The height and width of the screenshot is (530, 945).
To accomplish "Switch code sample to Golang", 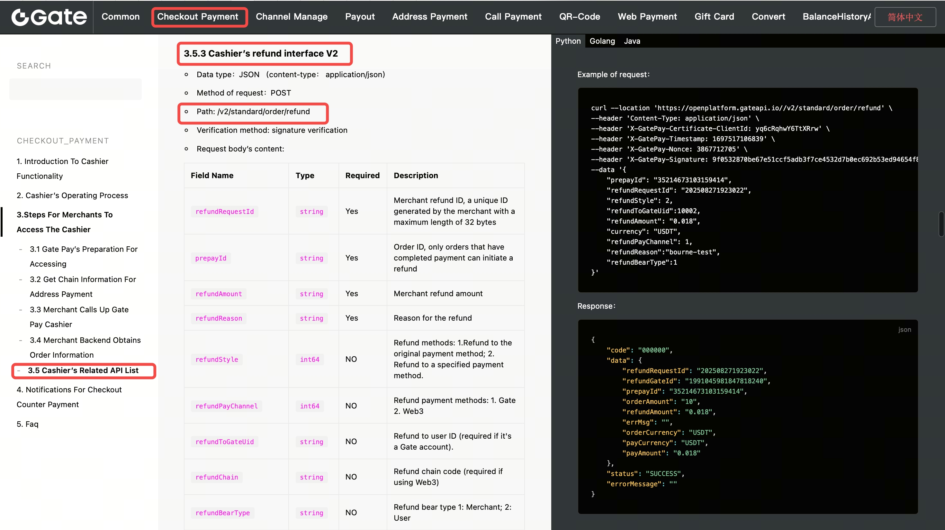I will [602, 41].
